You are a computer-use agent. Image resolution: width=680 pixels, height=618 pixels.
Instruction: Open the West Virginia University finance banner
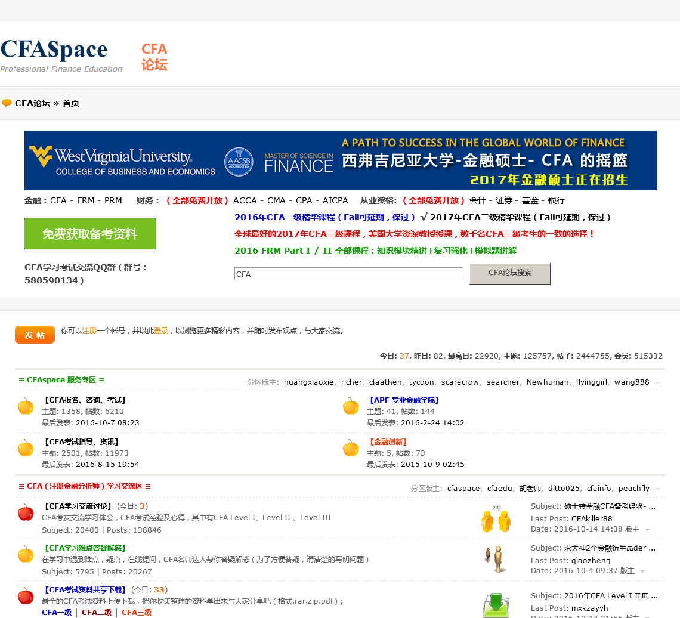pyautogui.click(x=341, y=160)
